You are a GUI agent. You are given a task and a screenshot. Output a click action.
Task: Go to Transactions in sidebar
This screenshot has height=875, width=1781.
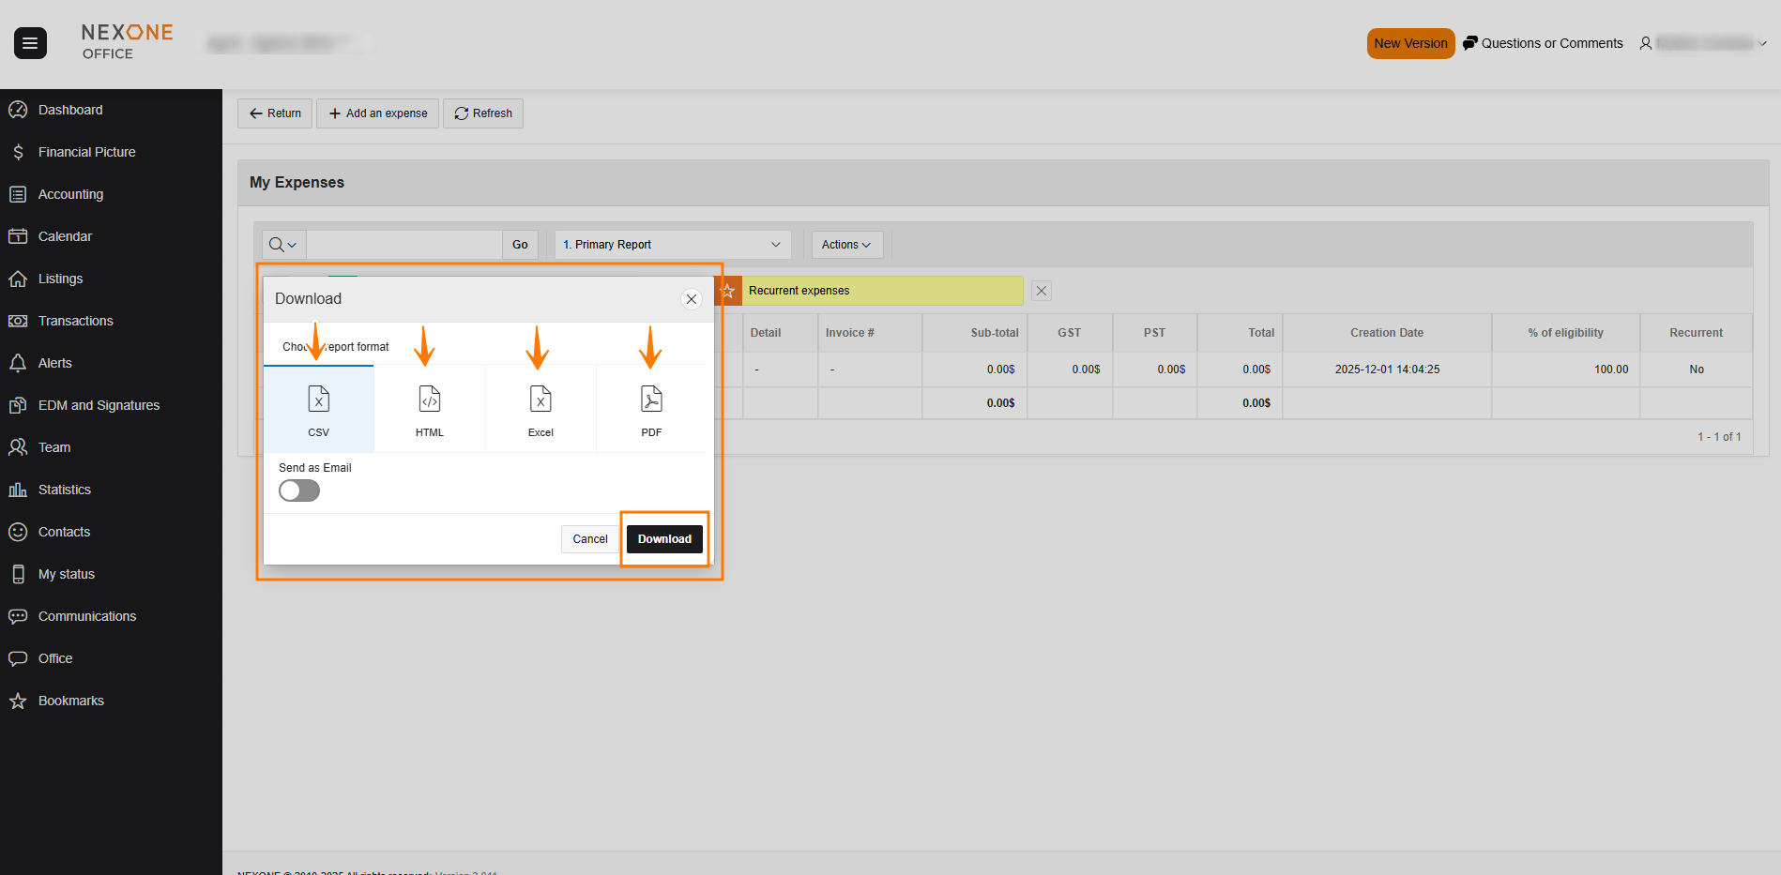75,321
